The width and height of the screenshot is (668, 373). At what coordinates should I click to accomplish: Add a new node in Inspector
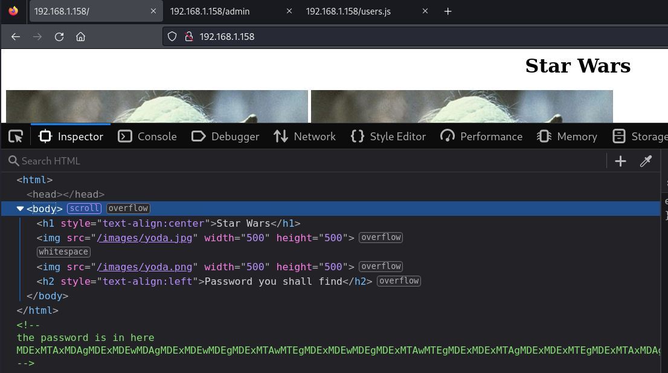(x=620, y=161)
